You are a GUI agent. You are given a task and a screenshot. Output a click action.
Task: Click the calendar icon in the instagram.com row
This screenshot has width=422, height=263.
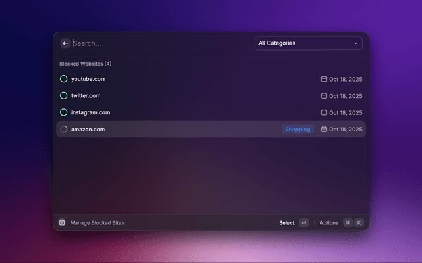pyautogui.click(x=324, y=112)
